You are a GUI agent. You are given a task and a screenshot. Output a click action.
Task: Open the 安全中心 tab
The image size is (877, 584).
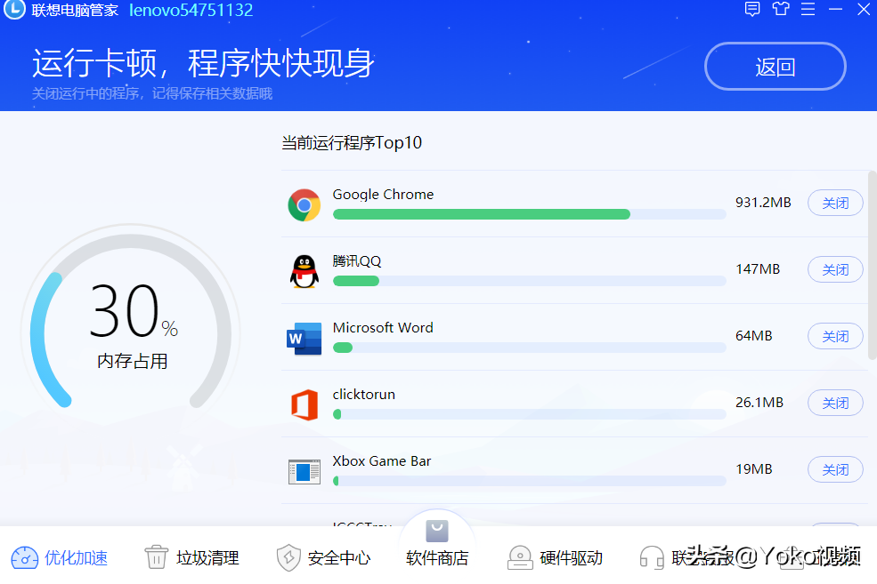coord(324,557)
